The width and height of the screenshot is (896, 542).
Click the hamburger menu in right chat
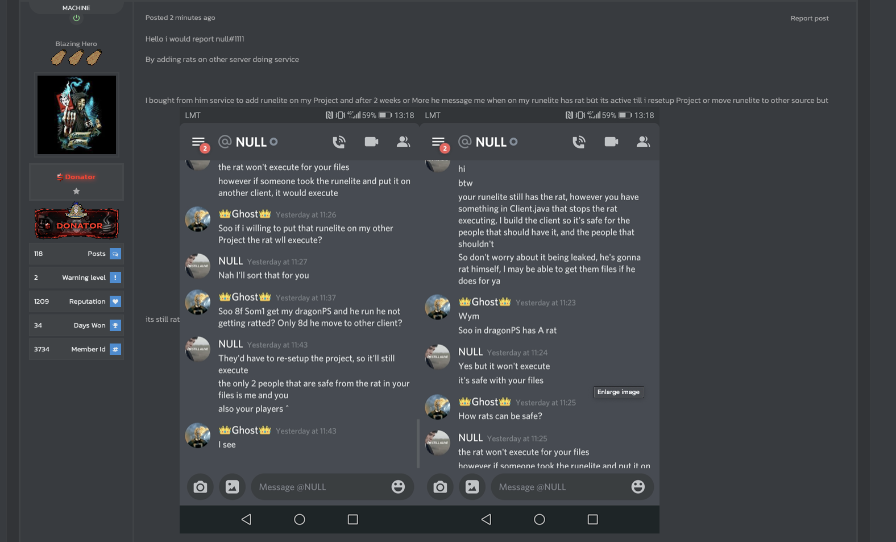(x=438, y=142)
